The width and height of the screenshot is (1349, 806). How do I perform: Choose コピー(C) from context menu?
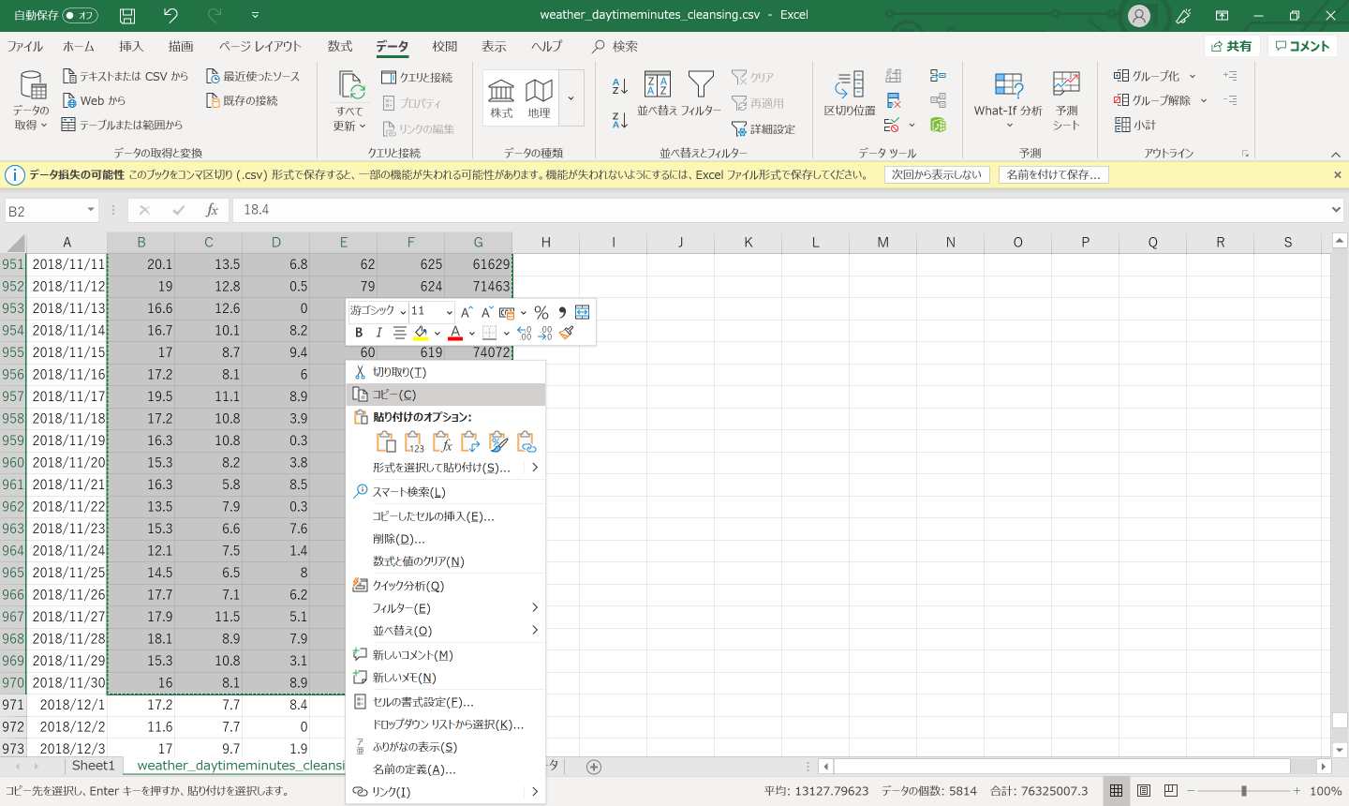[x=446, y=395]
